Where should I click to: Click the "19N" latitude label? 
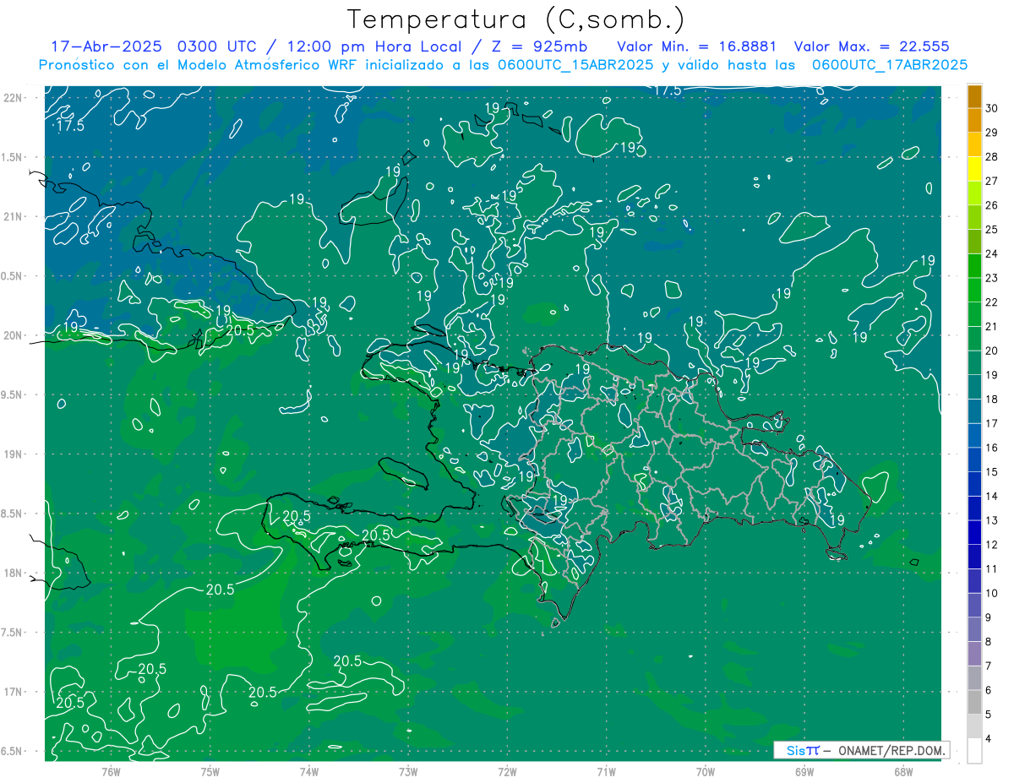tap(14, 454)
